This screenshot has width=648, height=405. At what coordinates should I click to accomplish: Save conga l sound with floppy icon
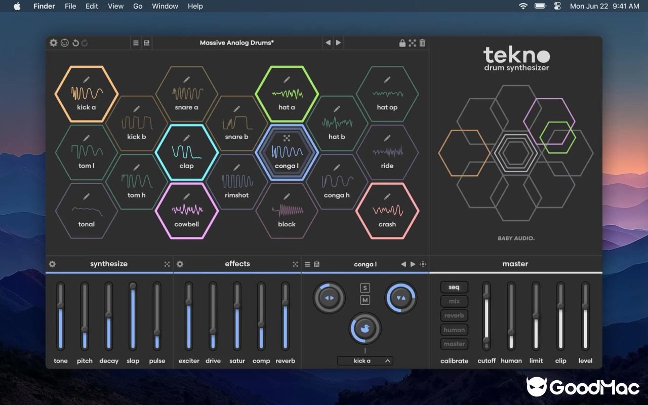pyautogui.click(x=317, y=264)
